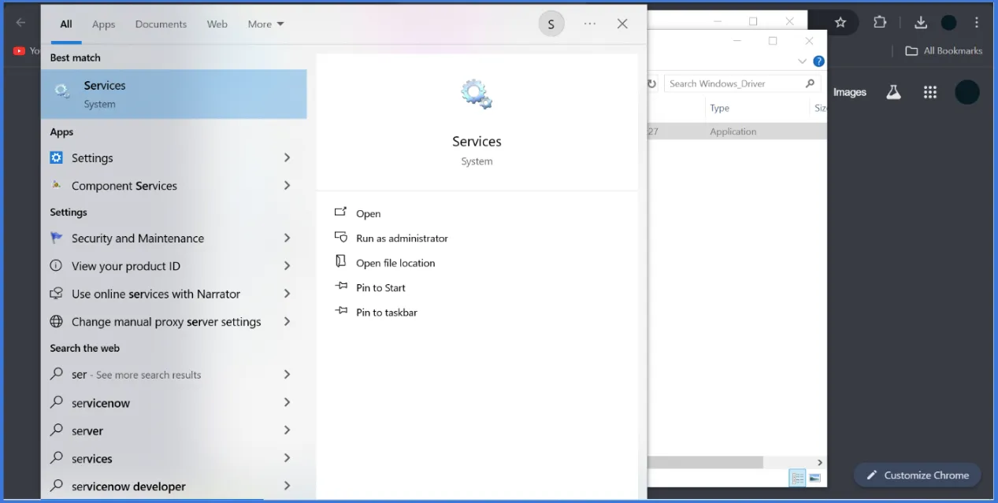This screenshot has height=503, width=998.
Task: Expand View your product ID chevron
Action: click(x=287, y=266)
